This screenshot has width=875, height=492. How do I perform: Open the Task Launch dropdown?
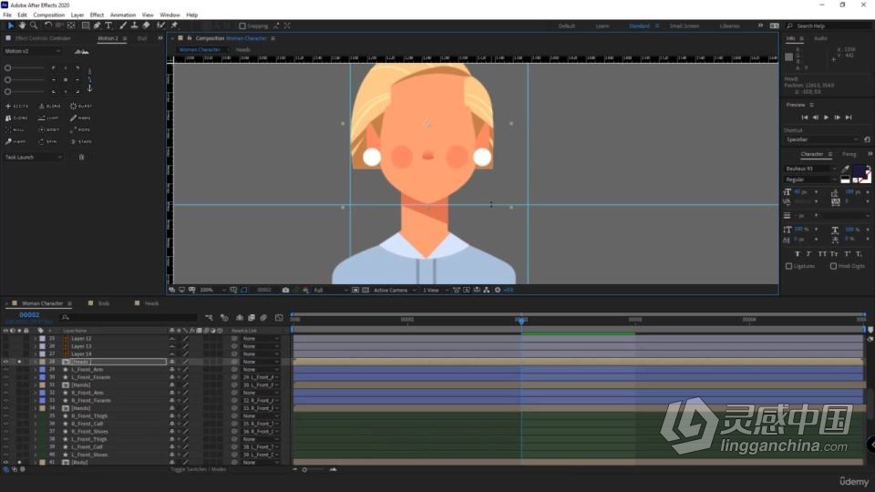pos(33,158)
